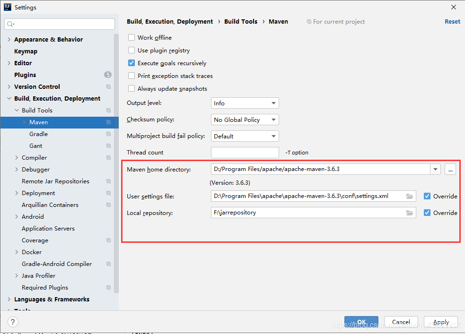Expand Appearance & Behavior section

click(9, 39)
